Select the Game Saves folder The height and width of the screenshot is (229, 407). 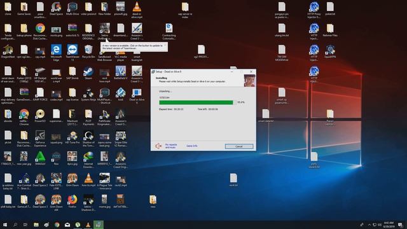click(x=24, y=8)
